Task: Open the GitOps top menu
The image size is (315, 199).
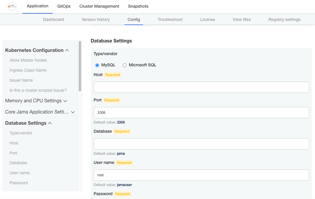Action: coord(64,6)
